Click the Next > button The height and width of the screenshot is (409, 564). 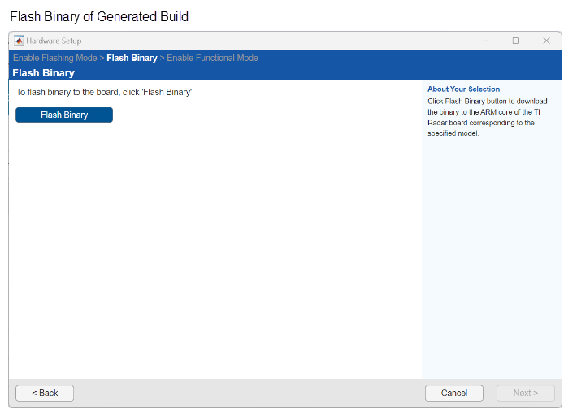coord(525,393)
